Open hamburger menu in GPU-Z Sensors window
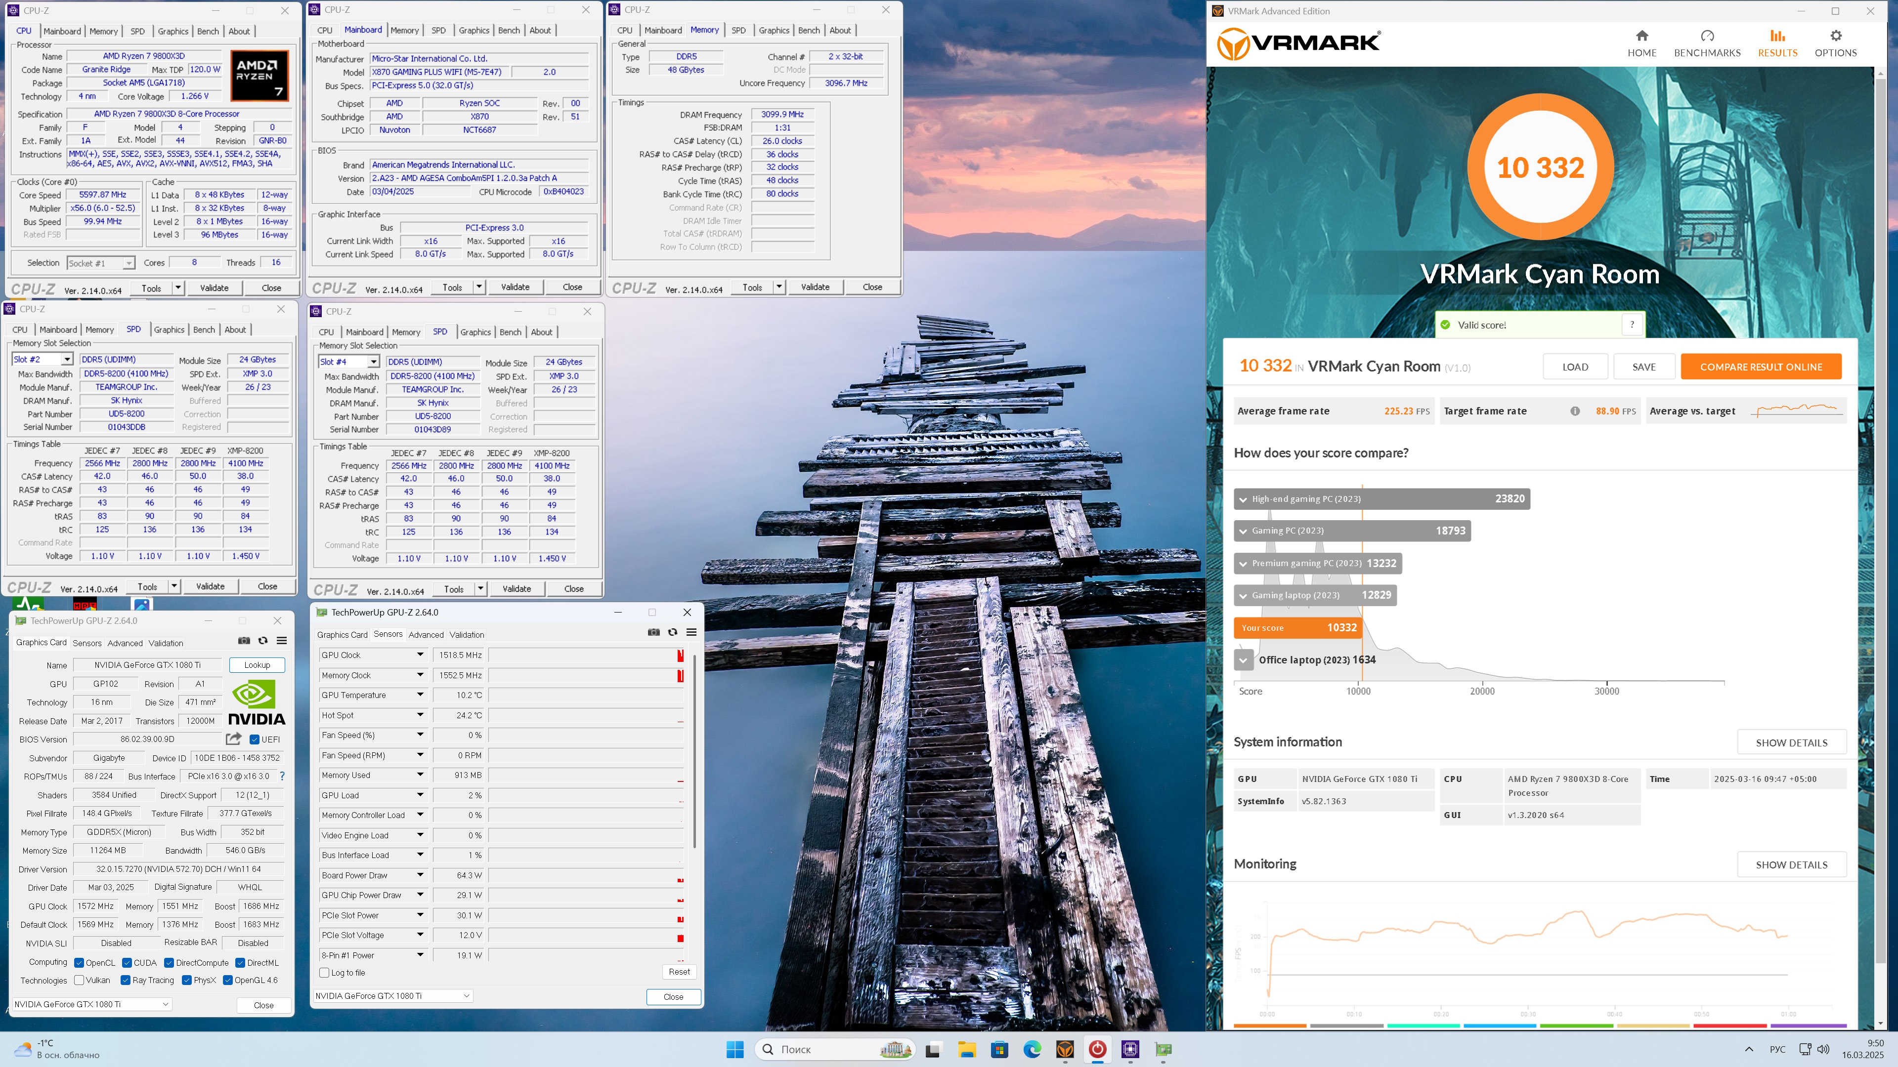The width and height of the screenshot is (1898, 1067). (x=691, y=632)
